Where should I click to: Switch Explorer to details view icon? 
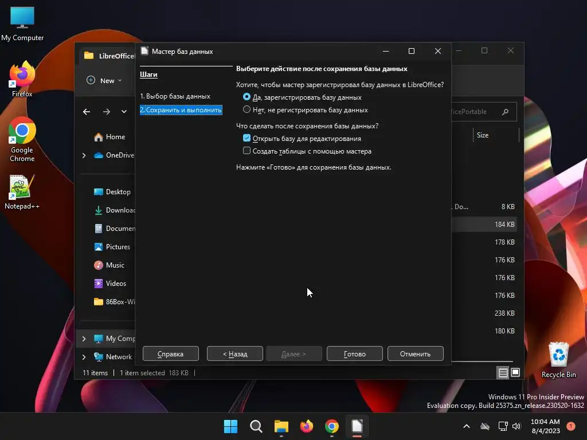click(x=503, y=372)
